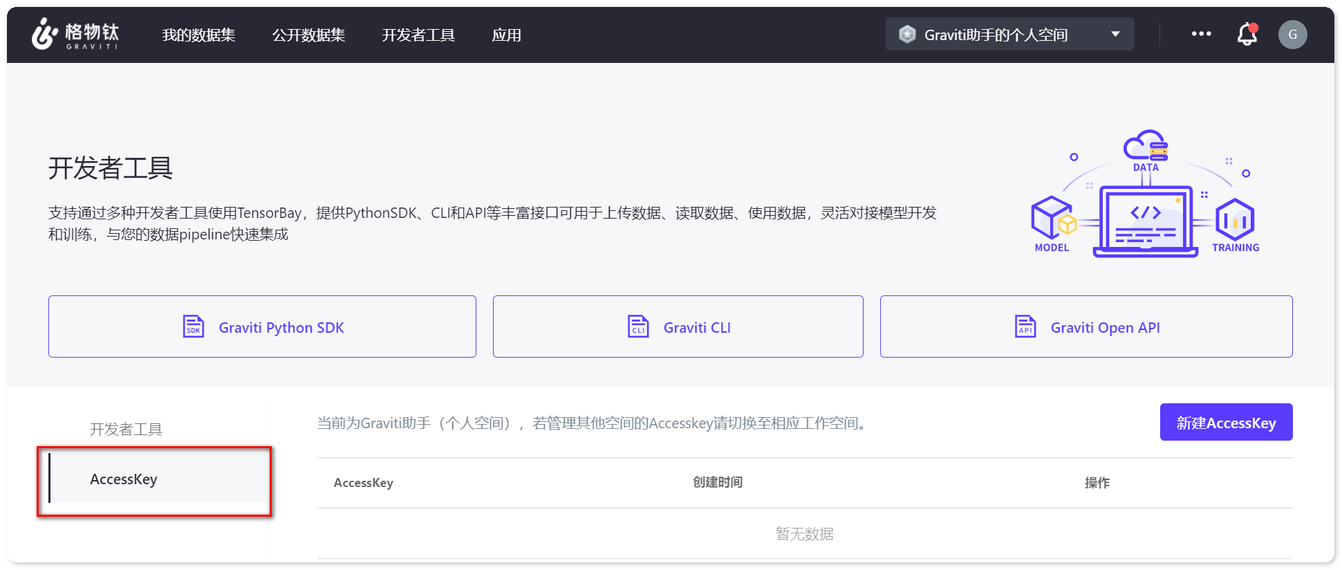The width and height of the screenshot is (1342, 570).
Task: Open the notification bell
Action: [1247, 35]
